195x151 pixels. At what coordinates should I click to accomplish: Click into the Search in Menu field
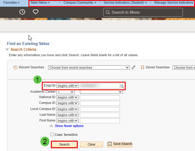[x=143, y=12]
